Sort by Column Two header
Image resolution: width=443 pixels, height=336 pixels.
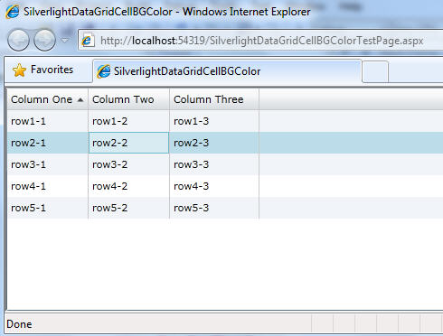coord(128,99)
